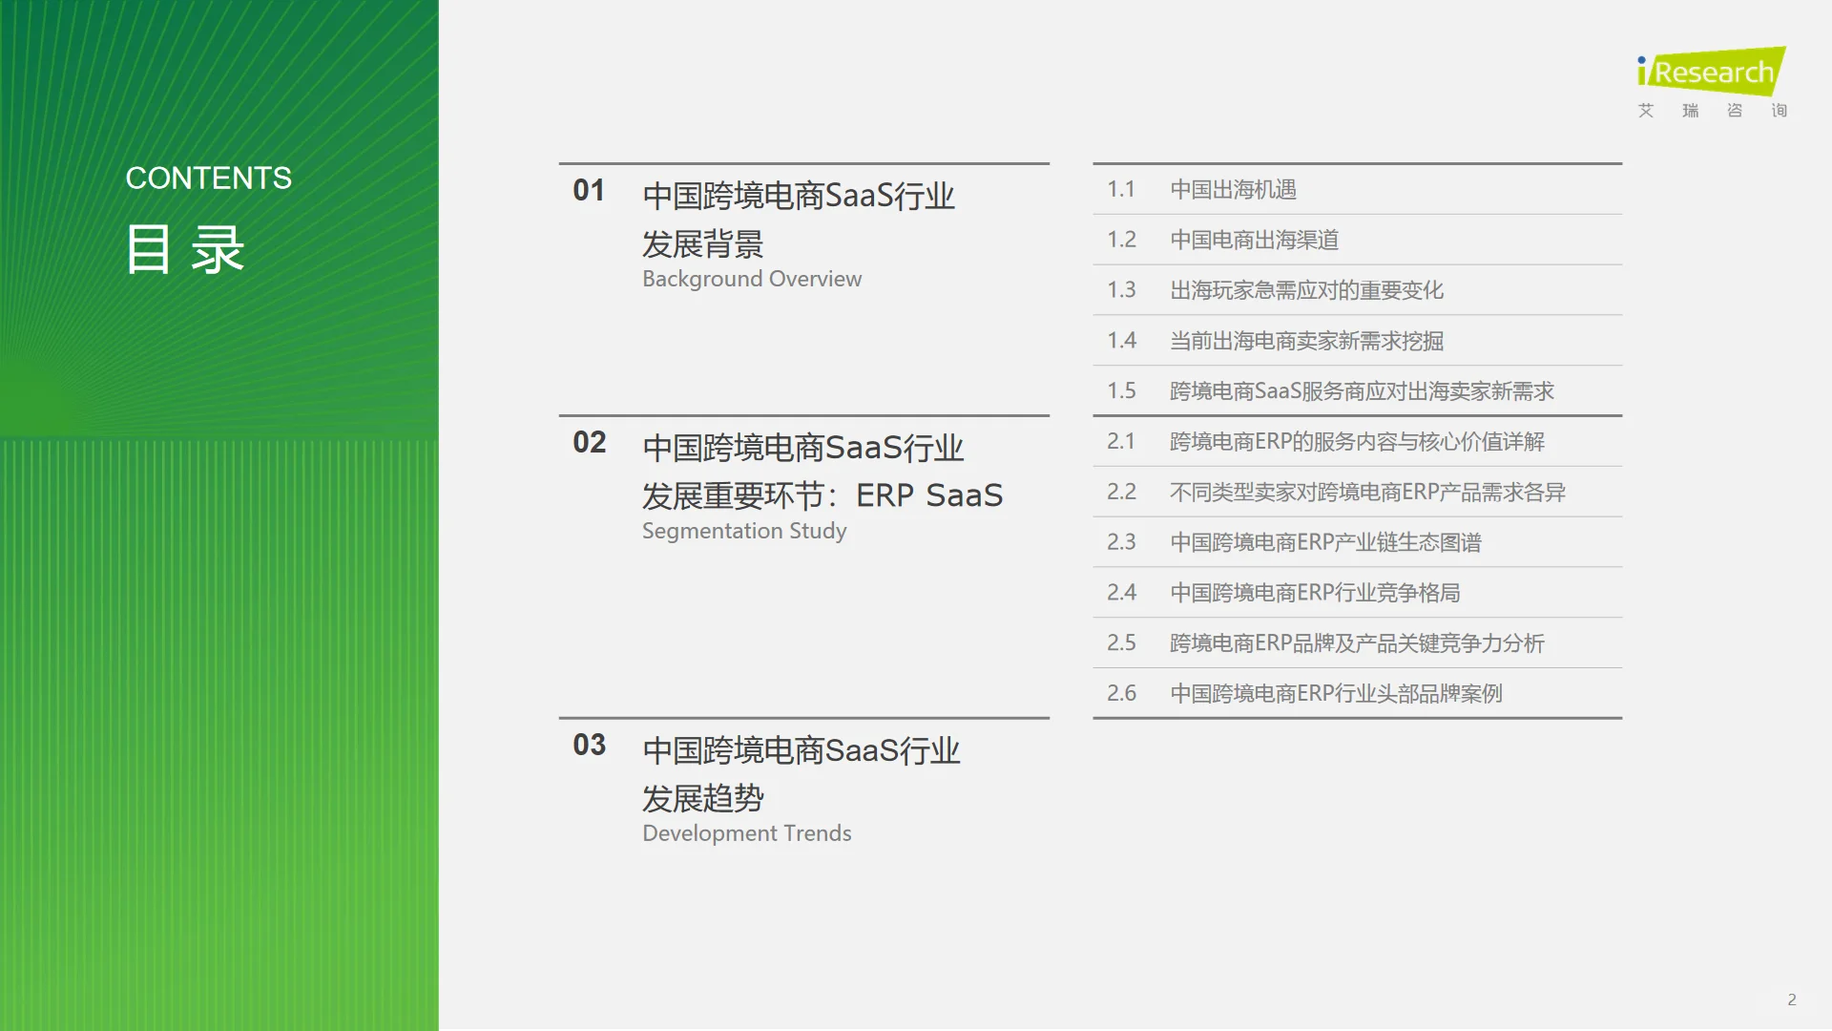
Task: Select section number 02
Action: [x=588, y=442]
